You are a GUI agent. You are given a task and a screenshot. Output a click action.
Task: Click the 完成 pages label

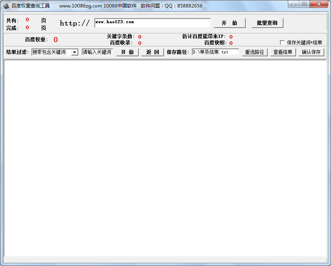pos(13,28)
